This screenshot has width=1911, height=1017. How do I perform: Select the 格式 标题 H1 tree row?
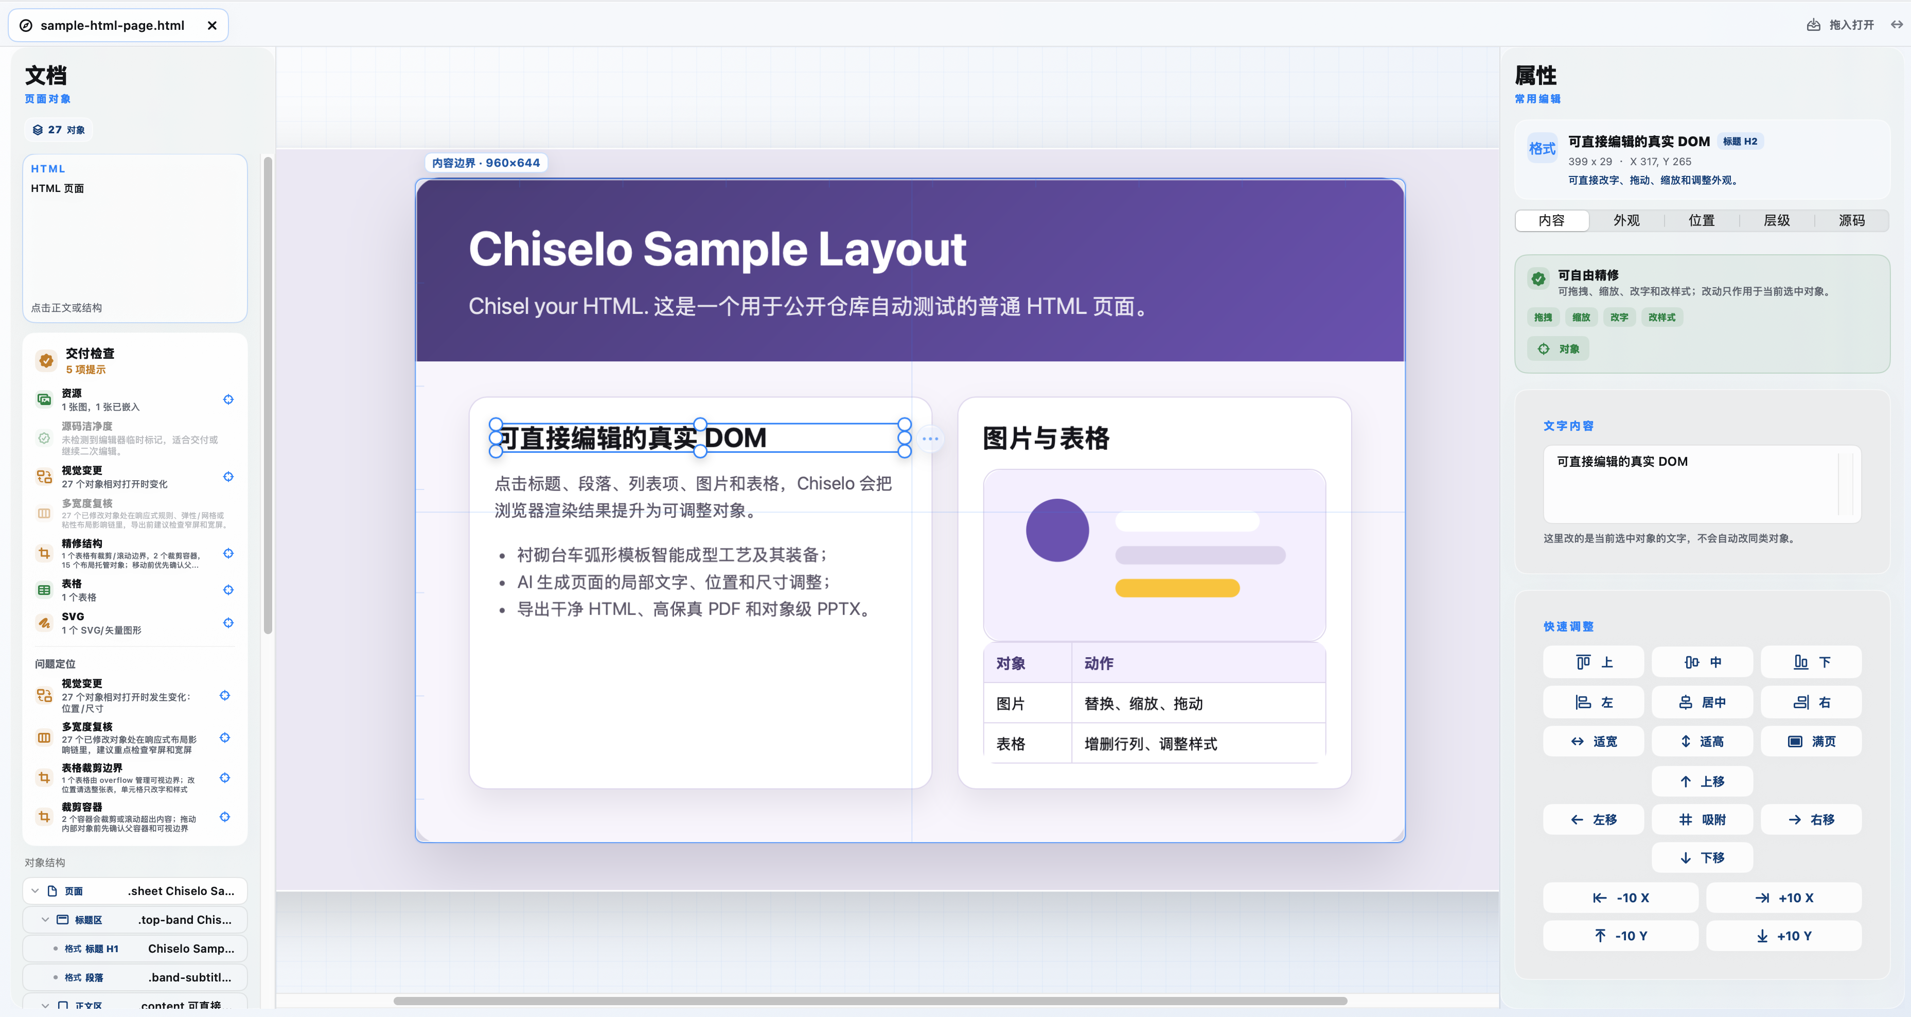point(135,949)
